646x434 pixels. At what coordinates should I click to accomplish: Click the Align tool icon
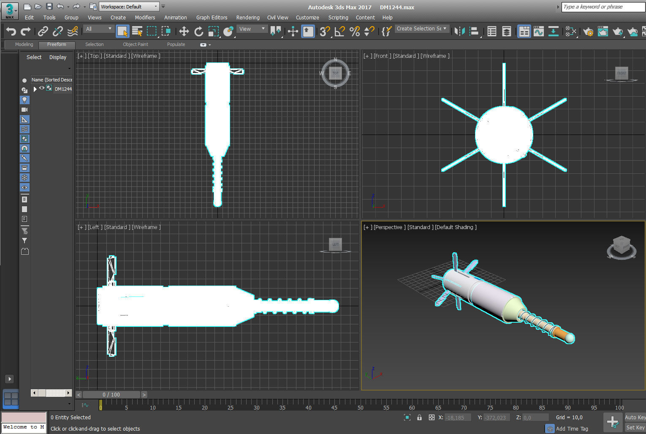click(475, 31)
